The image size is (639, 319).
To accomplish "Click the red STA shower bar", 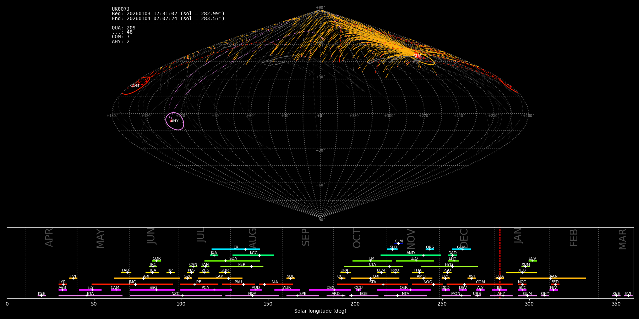I will (x=372, y=284).
